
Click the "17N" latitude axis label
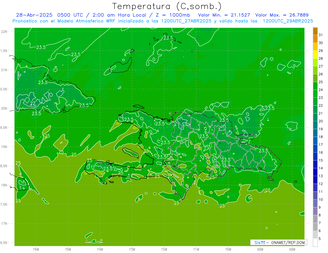tap(5, 224)
